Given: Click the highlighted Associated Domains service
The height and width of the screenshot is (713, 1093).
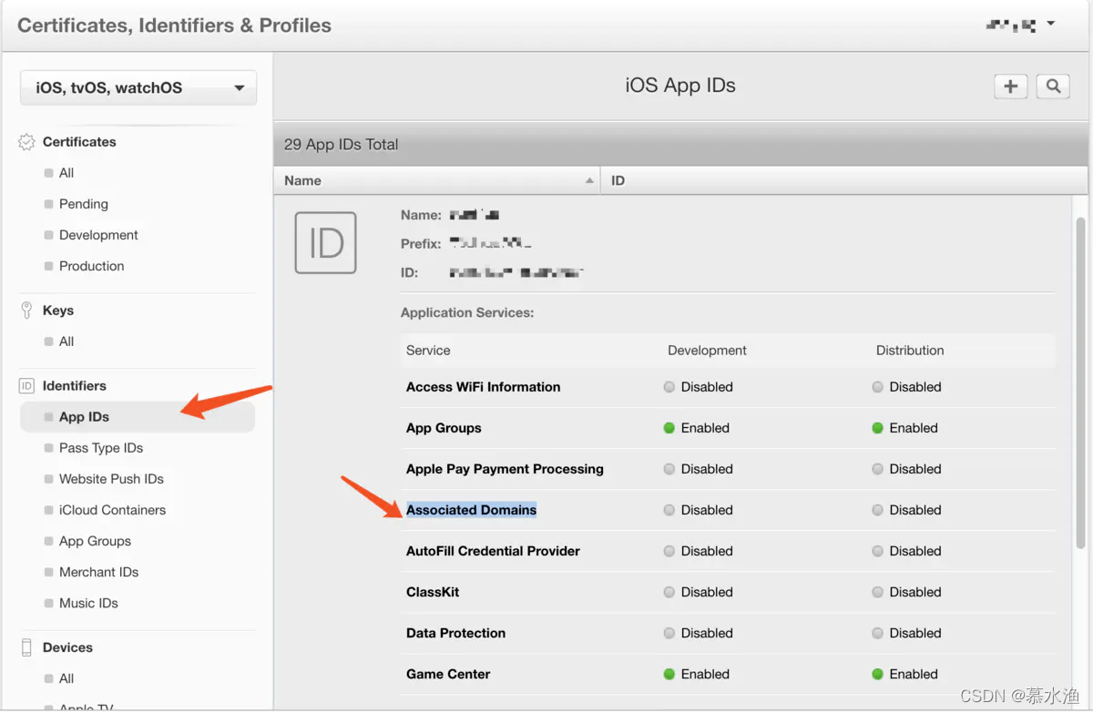Looking at the screenshot, I should coord(471,510).
